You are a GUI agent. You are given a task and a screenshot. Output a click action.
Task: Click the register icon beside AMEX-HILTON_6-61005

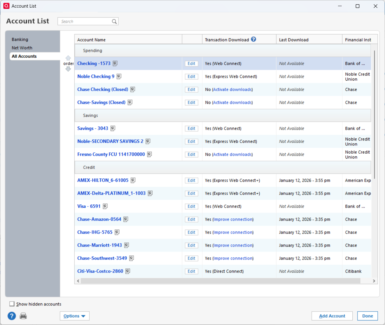pos(133,181)
